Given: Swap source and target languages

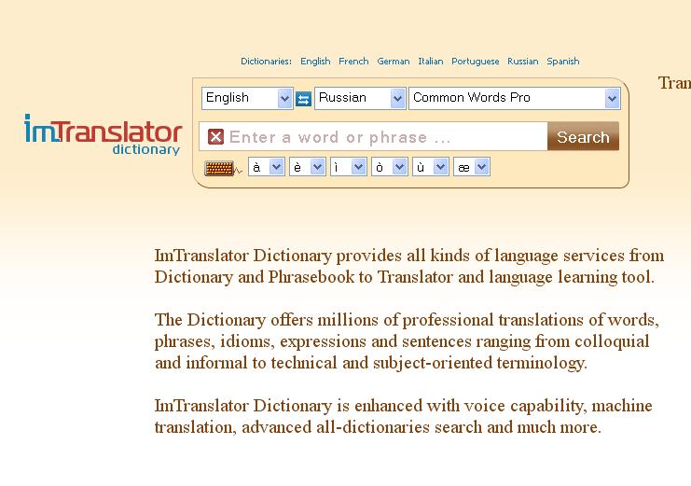Looking at the screenshot, I should (303, 98).
